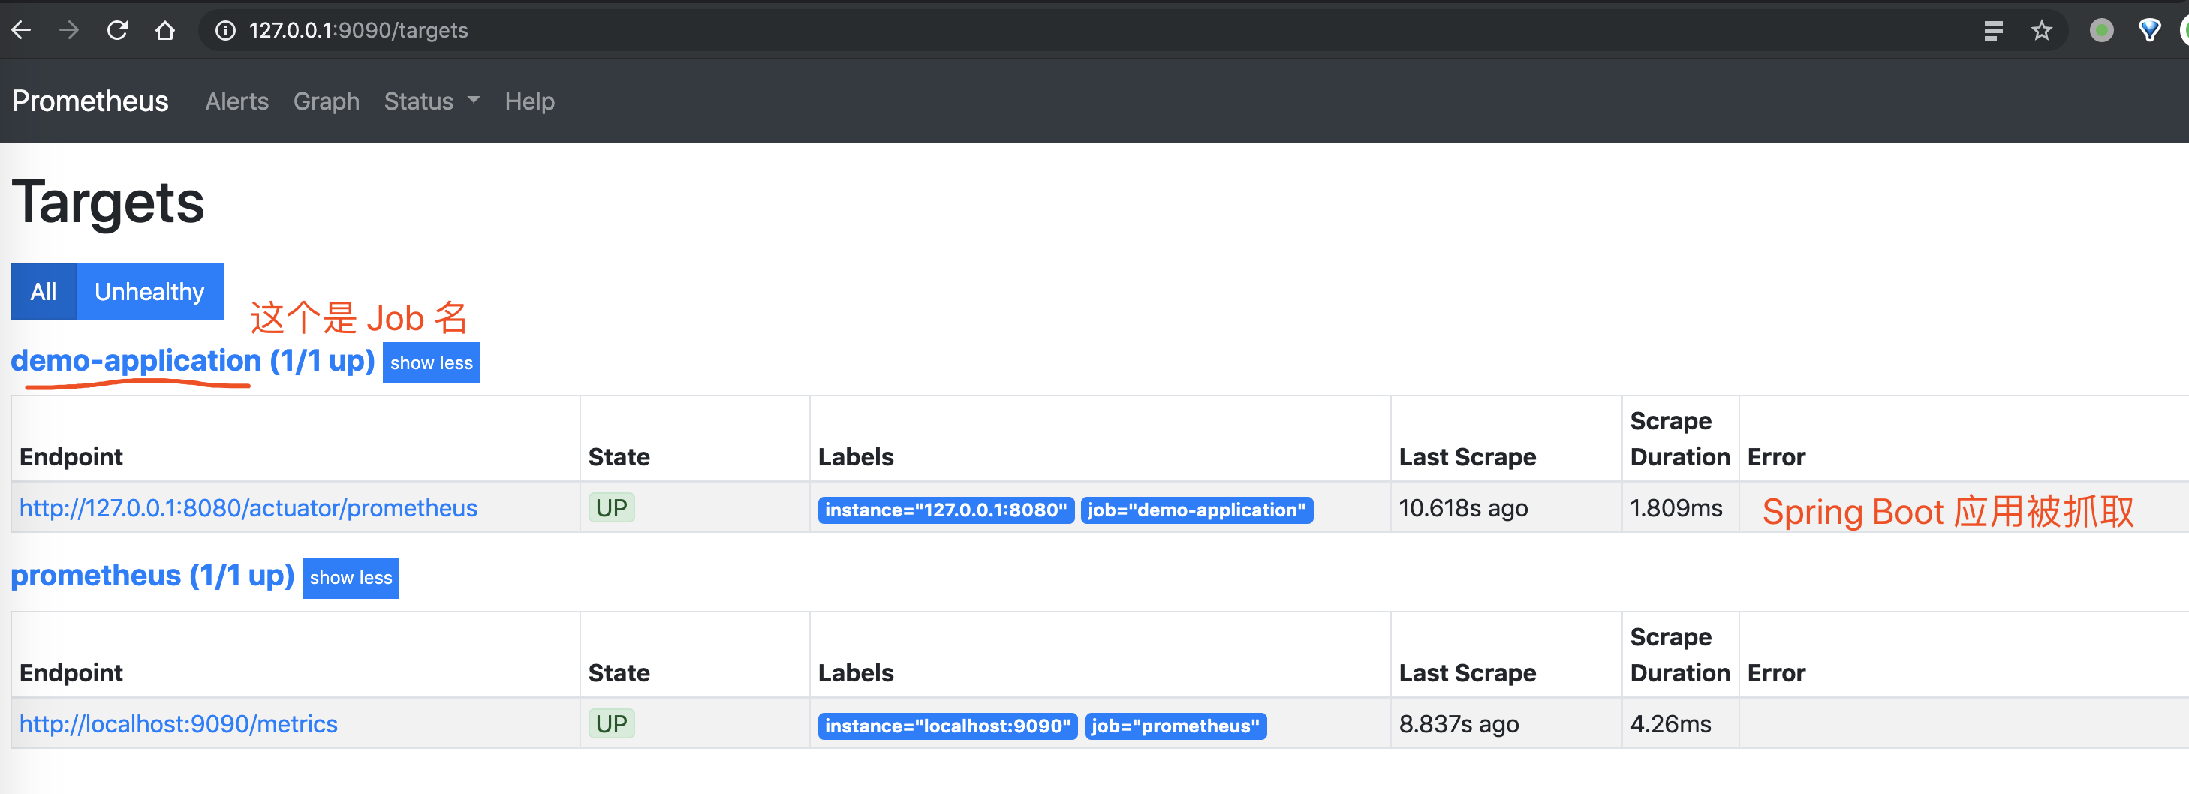
Task: Click the site info icon in address bar
Action: (x=225, y=31)
